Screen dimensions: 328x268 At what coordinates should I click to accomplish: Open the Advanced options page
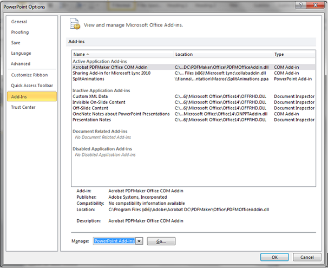point(21,63)
